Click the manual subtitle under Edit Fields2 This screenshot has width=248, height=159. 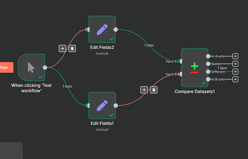pyautogui.click(x=102, y=53)
